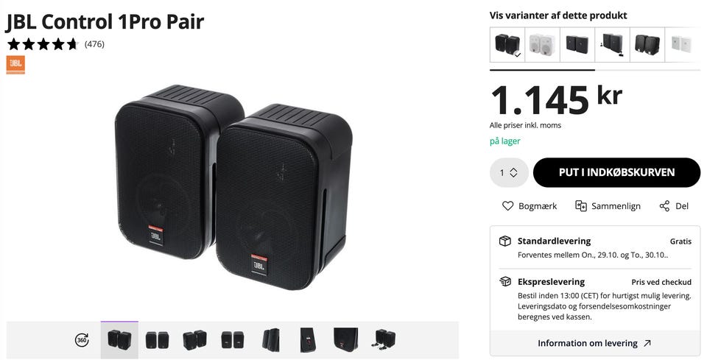Show the last gallery thumbnail with cables
Viewport: 707px width, 360px height.
coord(384,339)
